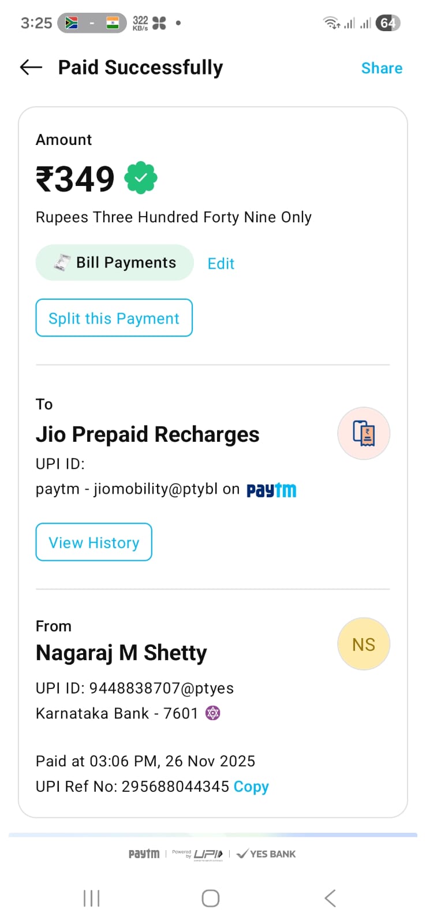Tap Split this Payment button
The width and height of the screenshot is (426, 924).
(x=114, y=318)
